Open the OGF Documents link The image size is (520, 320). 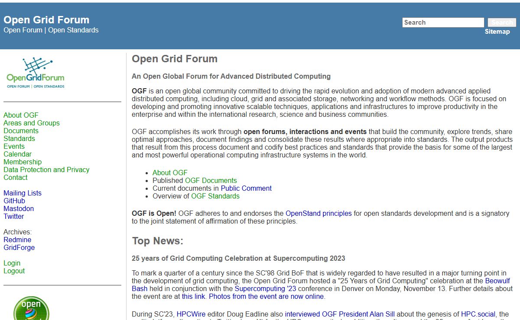pos(211,180)
